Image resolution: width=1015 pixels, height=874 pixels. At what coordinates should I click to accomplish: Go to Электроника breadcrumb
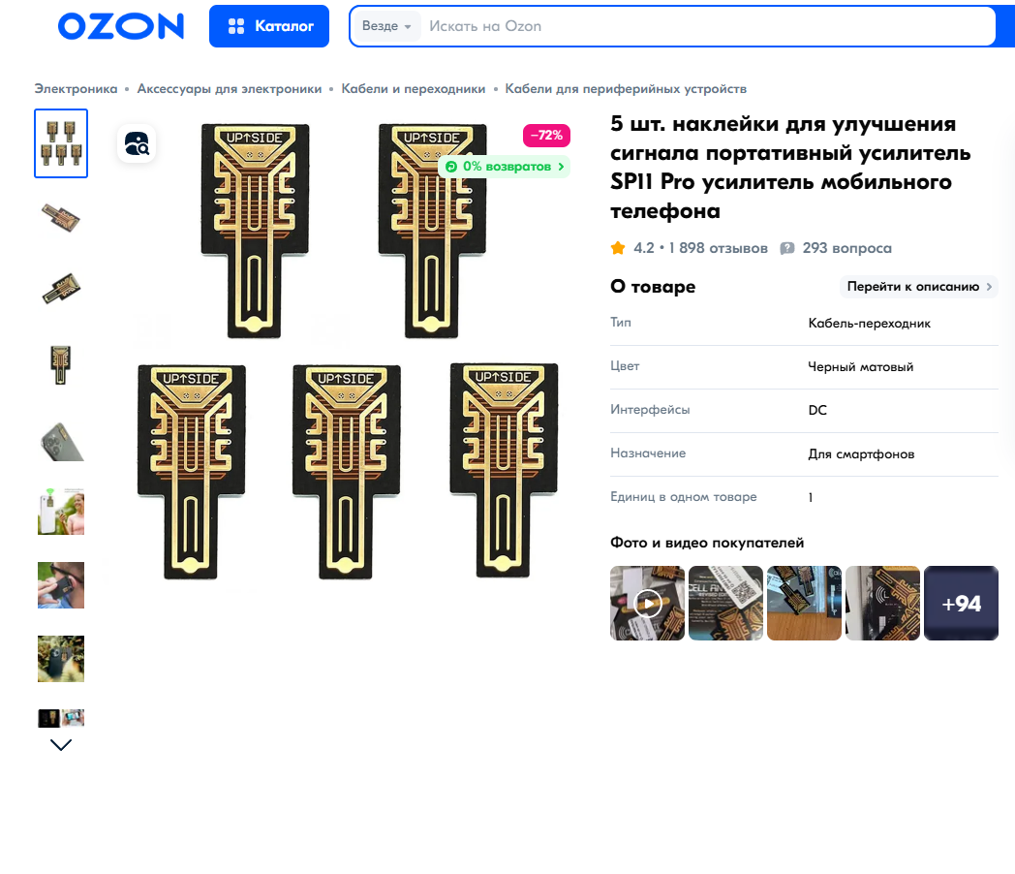[x=76, y=89]
